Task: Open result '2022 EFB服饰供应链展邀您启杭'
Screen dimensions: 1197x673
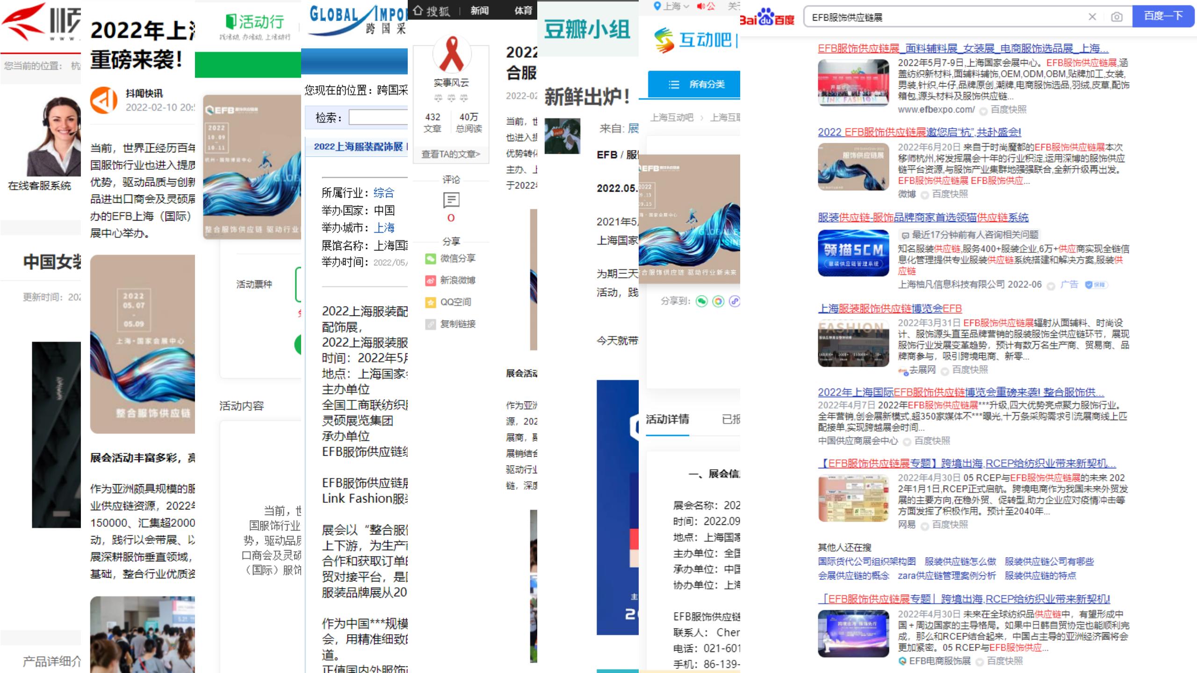Action: pos(919,132)
